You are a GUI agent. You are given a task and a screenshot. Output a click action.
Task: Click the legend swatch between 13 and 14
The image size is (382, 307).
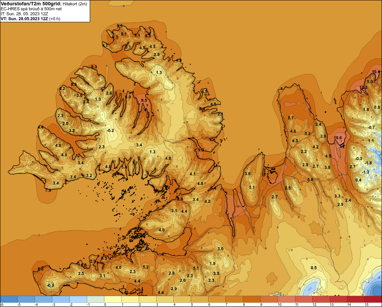(x=338, y=299)
